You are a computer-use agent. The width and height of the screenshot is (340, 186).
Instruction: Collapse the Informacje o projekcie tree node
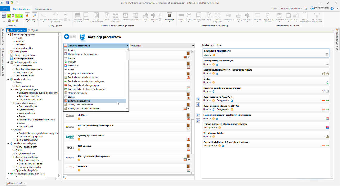[x=8, y=35]
